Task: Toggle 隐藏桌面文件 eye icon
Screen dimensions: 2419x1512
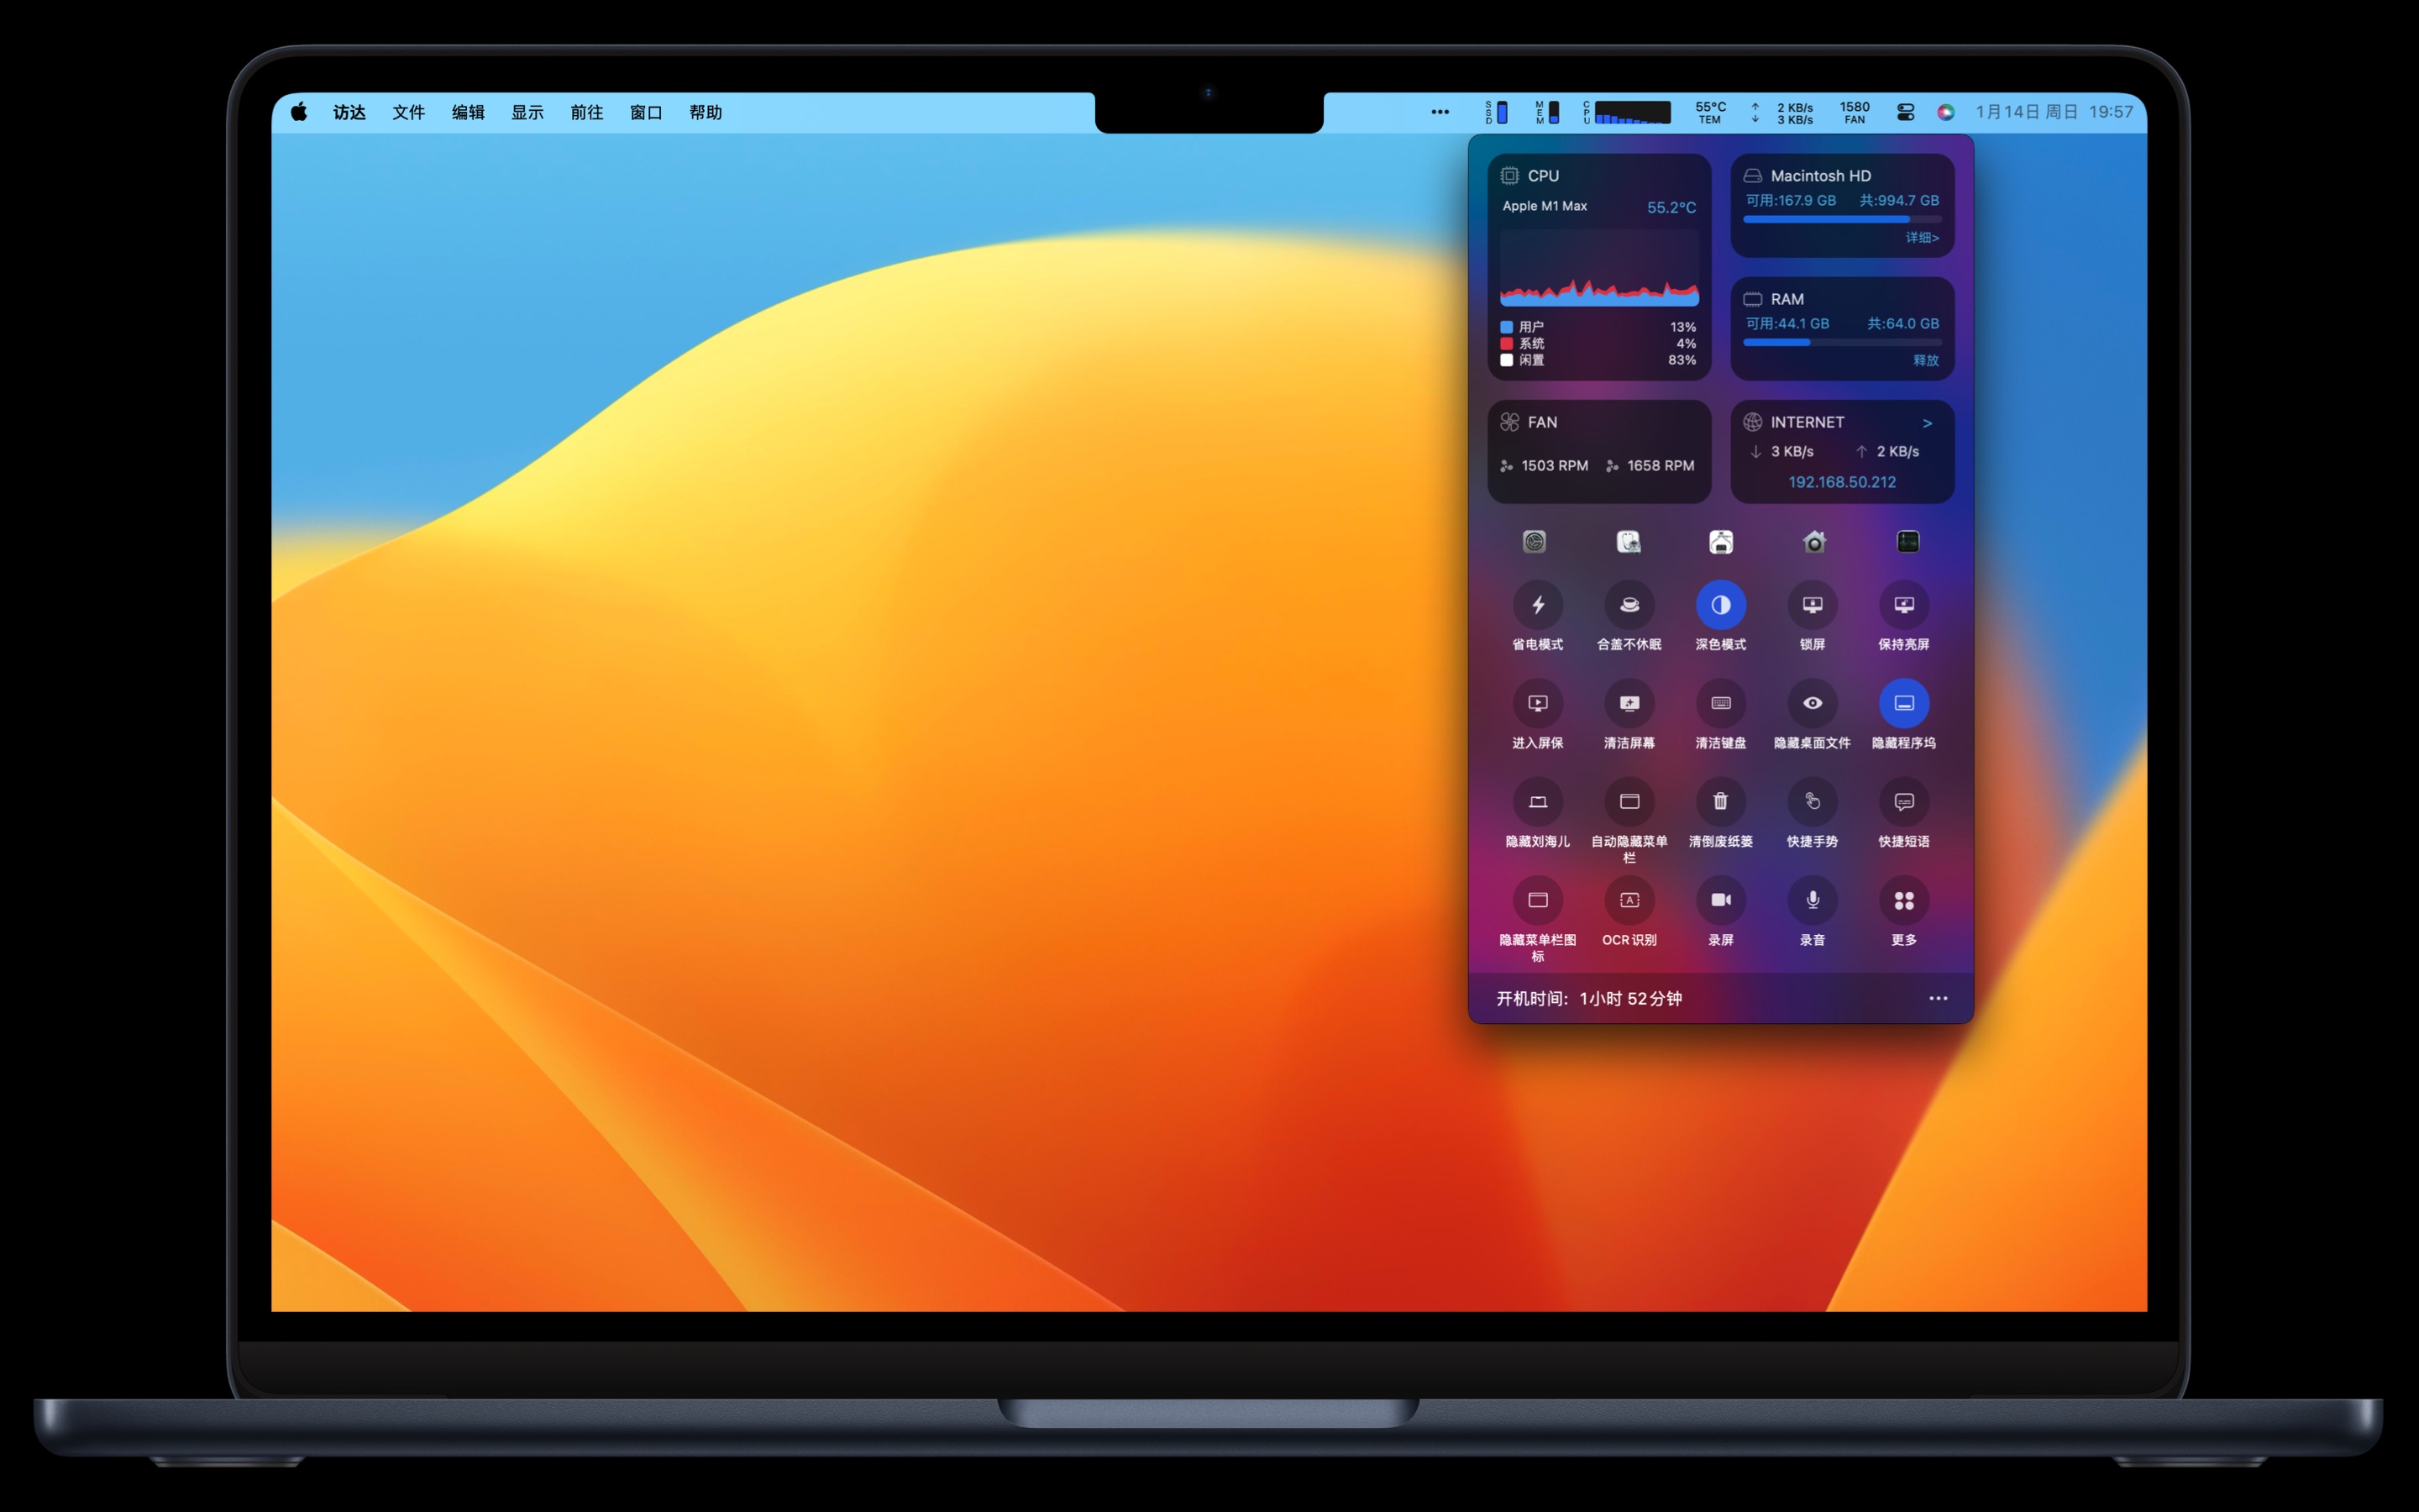Action: 1811,703
